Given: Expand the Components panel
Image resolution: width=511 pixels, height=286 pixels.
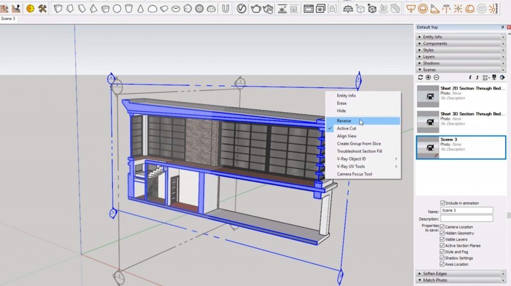Looking at the screenshot, I should tap(461, 43).
